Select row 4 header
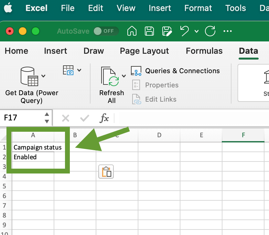Screen dimensions: 269x235 (5, 176)
